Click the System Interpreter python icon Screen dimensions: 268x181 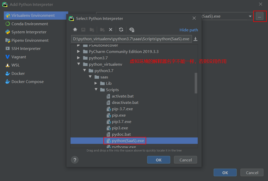pos(8,32)
